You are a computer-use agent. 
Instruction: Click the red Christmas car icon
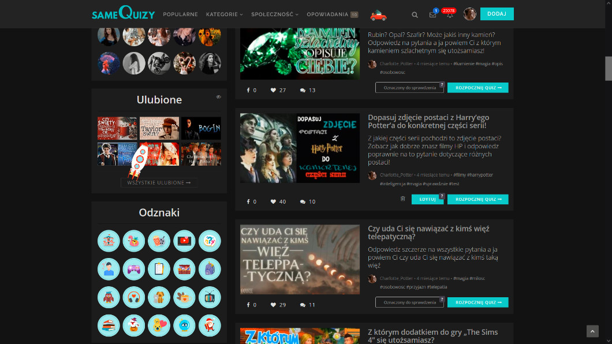[x=378, y=14]
